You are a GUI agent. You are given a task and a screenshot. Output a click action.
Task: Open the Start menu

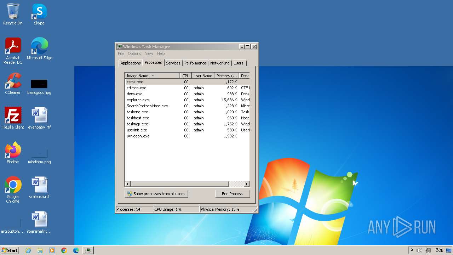pos(10,250)
